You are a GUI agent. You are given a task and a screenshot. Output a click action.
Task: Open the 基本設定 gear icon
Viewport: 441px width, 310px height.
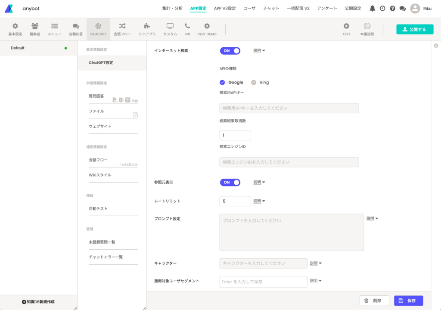[x=15, y=26]
